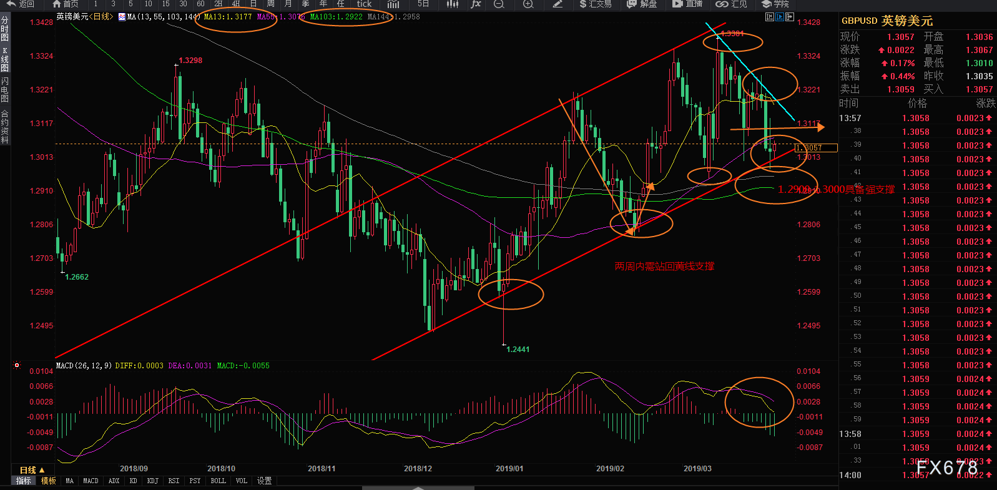This screenshot has height=490, width=997.
Task: Zoom out the chart with minus magnifier
Action: pos(499,4)
